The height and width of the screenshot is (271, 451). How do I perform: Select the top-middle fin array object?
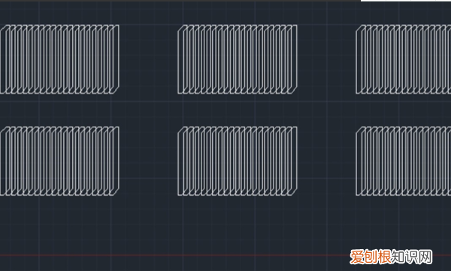pos(238,59)
